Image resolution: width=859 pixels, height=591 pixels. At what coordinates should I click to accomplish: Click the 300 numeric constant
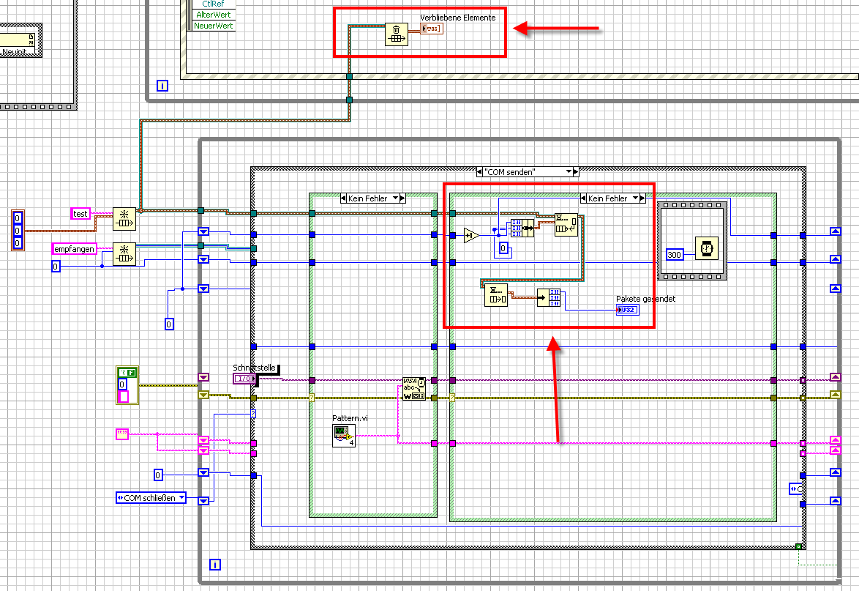[675, 254]
